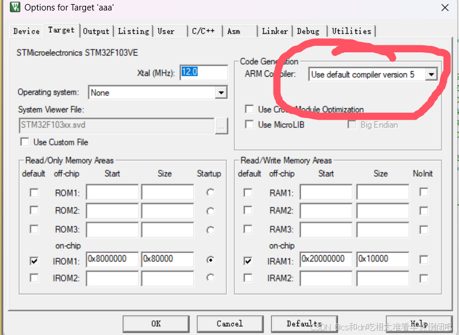
Task: Check the IROM2 default checkbox
Action: pyautogui.click(x=34, y=277)
